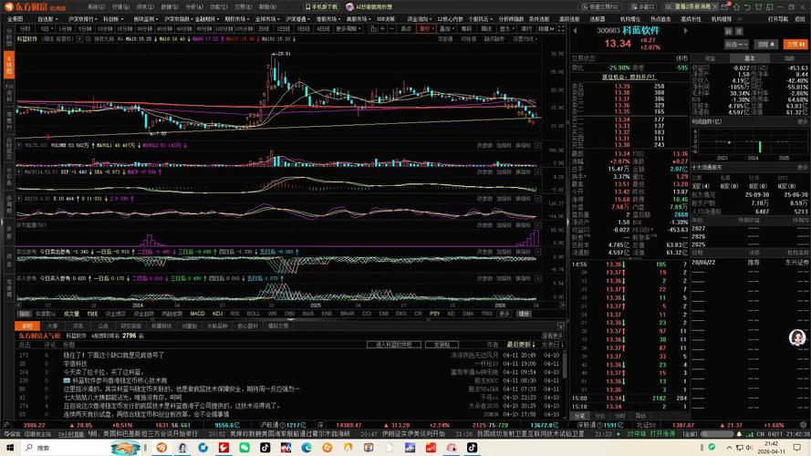Click the back arrow icon in title bar
The height and width of the screenshot is (456, 811).
747,6
